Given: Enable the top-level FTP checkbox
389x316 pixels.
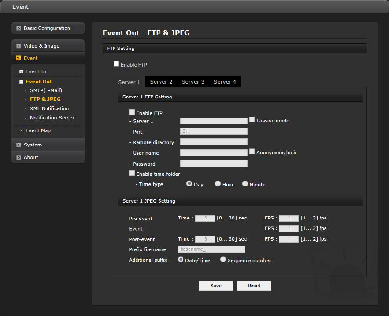Looking at the screenshot, I should tap(116, 64).
